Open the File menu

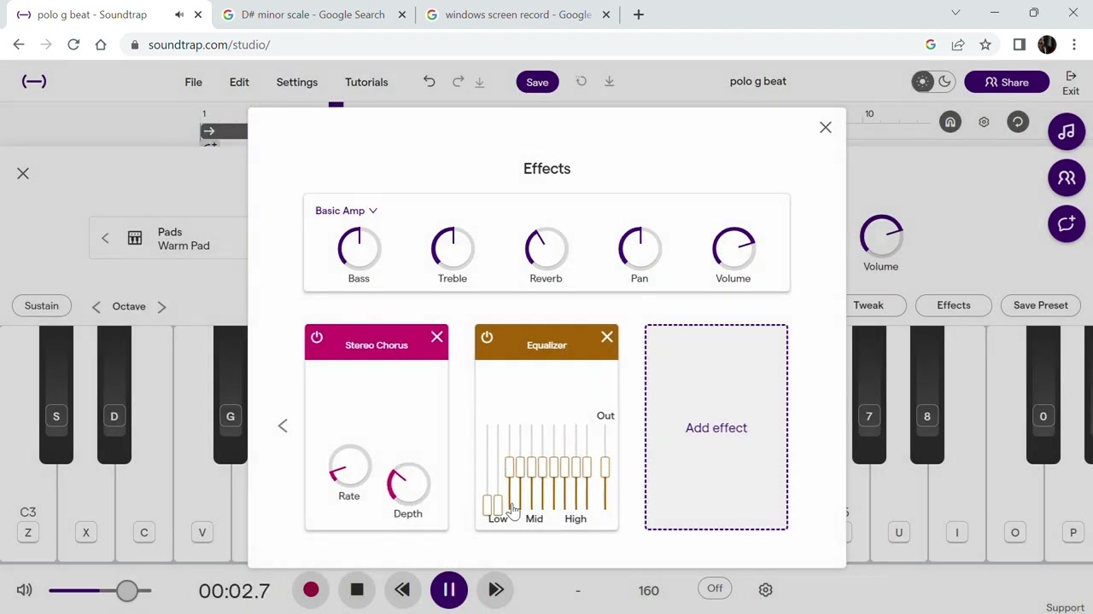[x=193, y=82]
